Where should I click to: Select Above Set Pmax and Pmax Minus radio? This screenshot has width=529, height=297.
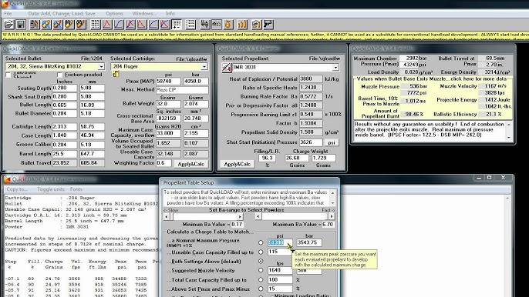pyautogui.click(x=261, y=289)
